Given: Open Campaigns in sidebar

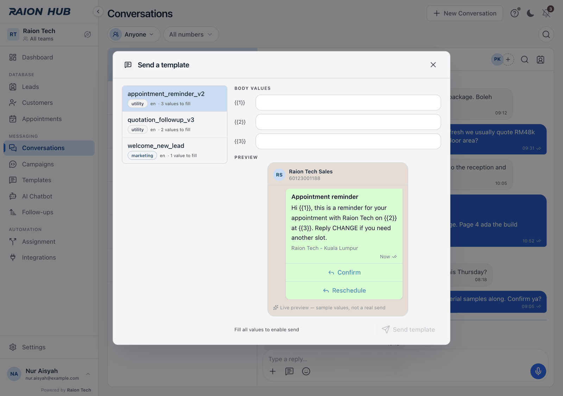Looking at the screenshot, I should point(49,164).
